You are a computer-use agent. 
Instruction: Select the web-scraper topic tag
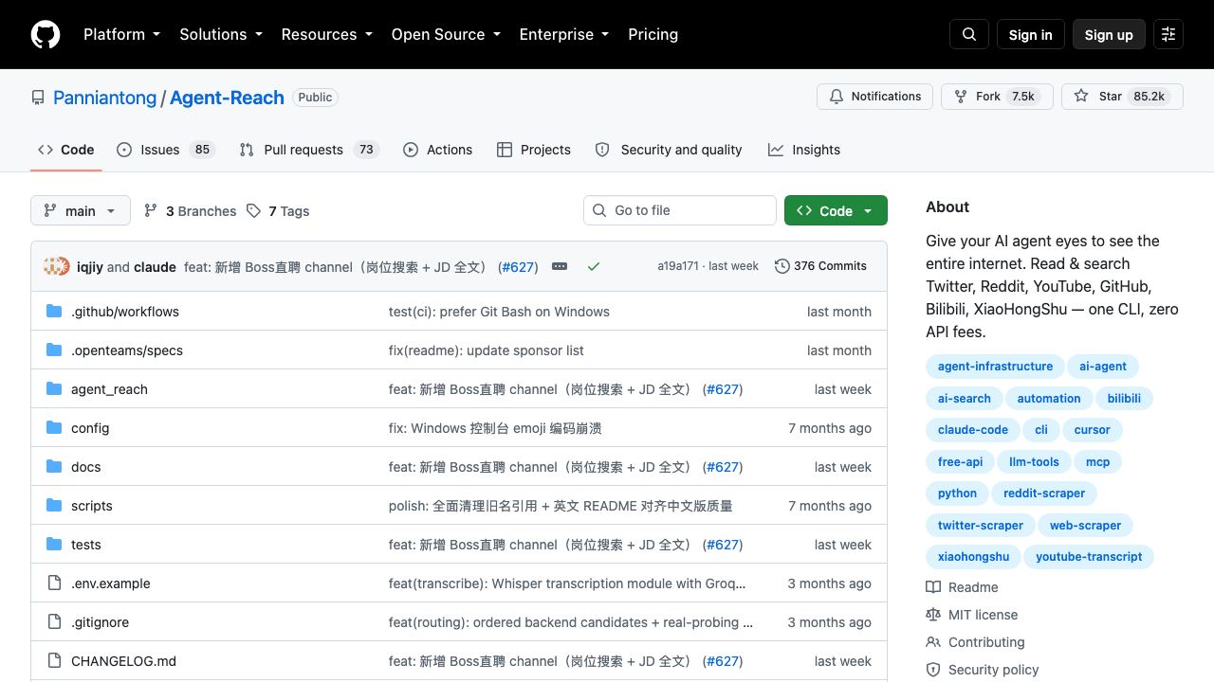[x=1085, y=526]
